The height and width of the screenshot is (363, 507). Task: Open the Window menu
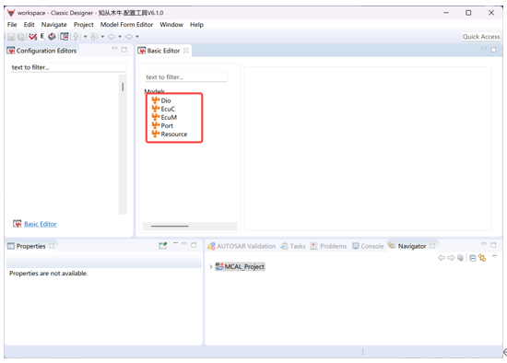(171, 25)
